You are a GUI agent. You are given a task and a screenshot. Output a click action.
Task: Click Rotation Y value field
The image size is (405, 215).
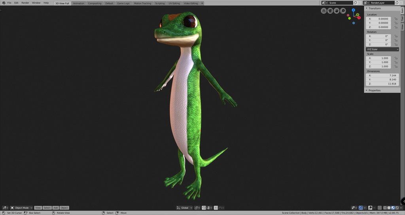point(379,40)
